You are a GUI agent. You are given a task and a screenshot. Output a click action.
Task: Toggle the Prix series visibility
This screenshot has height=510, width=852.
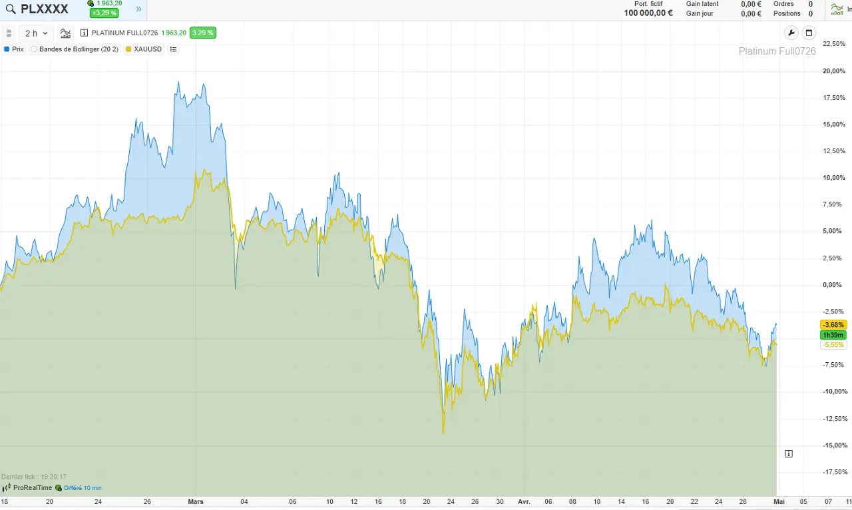pyautogui.click(x=14, y=49)
